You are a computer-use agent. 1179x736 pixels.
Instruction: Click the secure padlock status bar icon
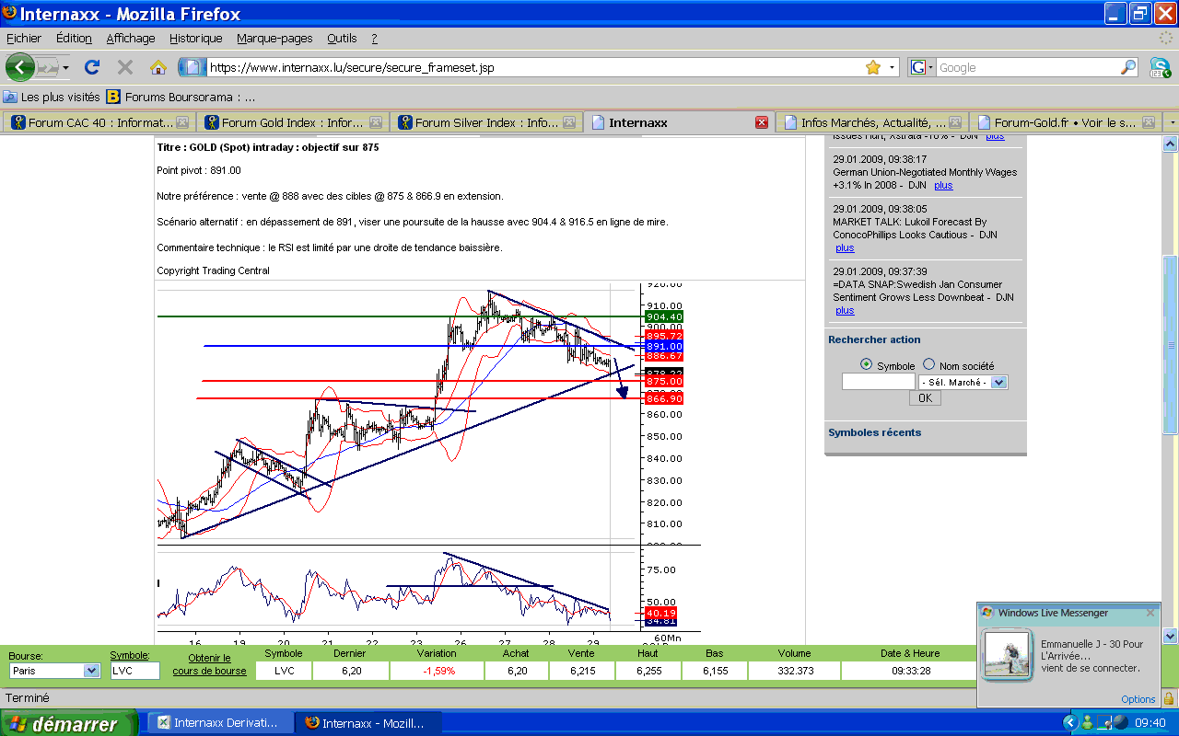coord(1169,698)
